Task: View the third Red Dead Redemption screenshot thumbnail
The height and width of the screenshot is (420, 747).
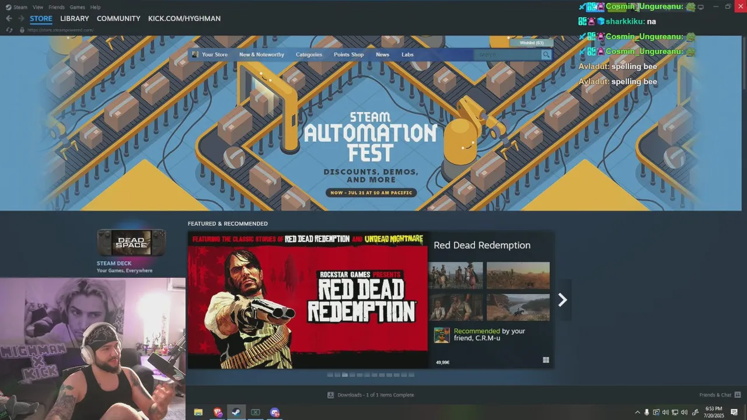Action: click(x=456, y=307)
